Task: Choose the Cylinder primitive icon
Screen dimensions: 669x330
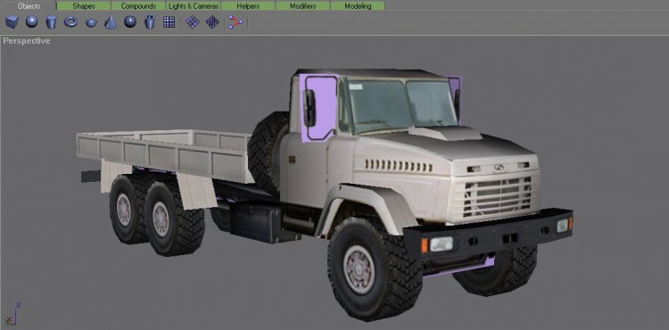Action: tap(51, 21)
